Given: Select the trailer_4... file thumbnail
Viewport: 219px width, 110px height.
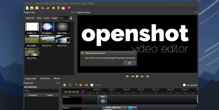Looking at the screenshot, I should click(32, 27).
